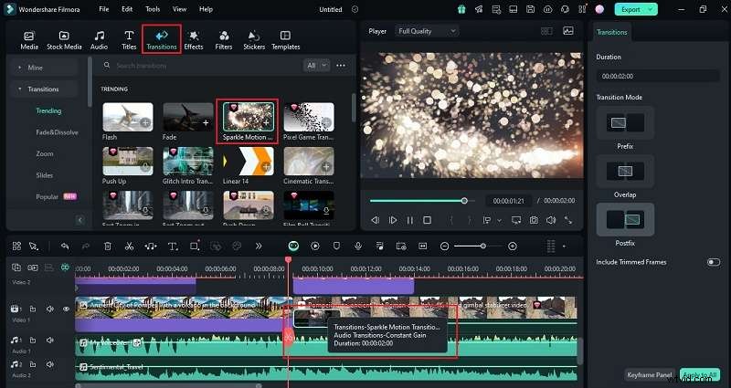The height and width of the screenshot is (388, 731).
Task: Select the Popular category
Action: tap(48, 196)
